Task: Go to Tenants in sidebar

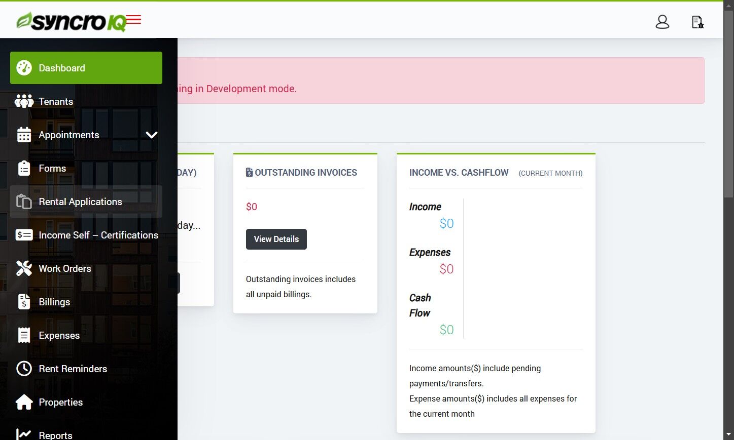Action: click(x=86, y=101)
